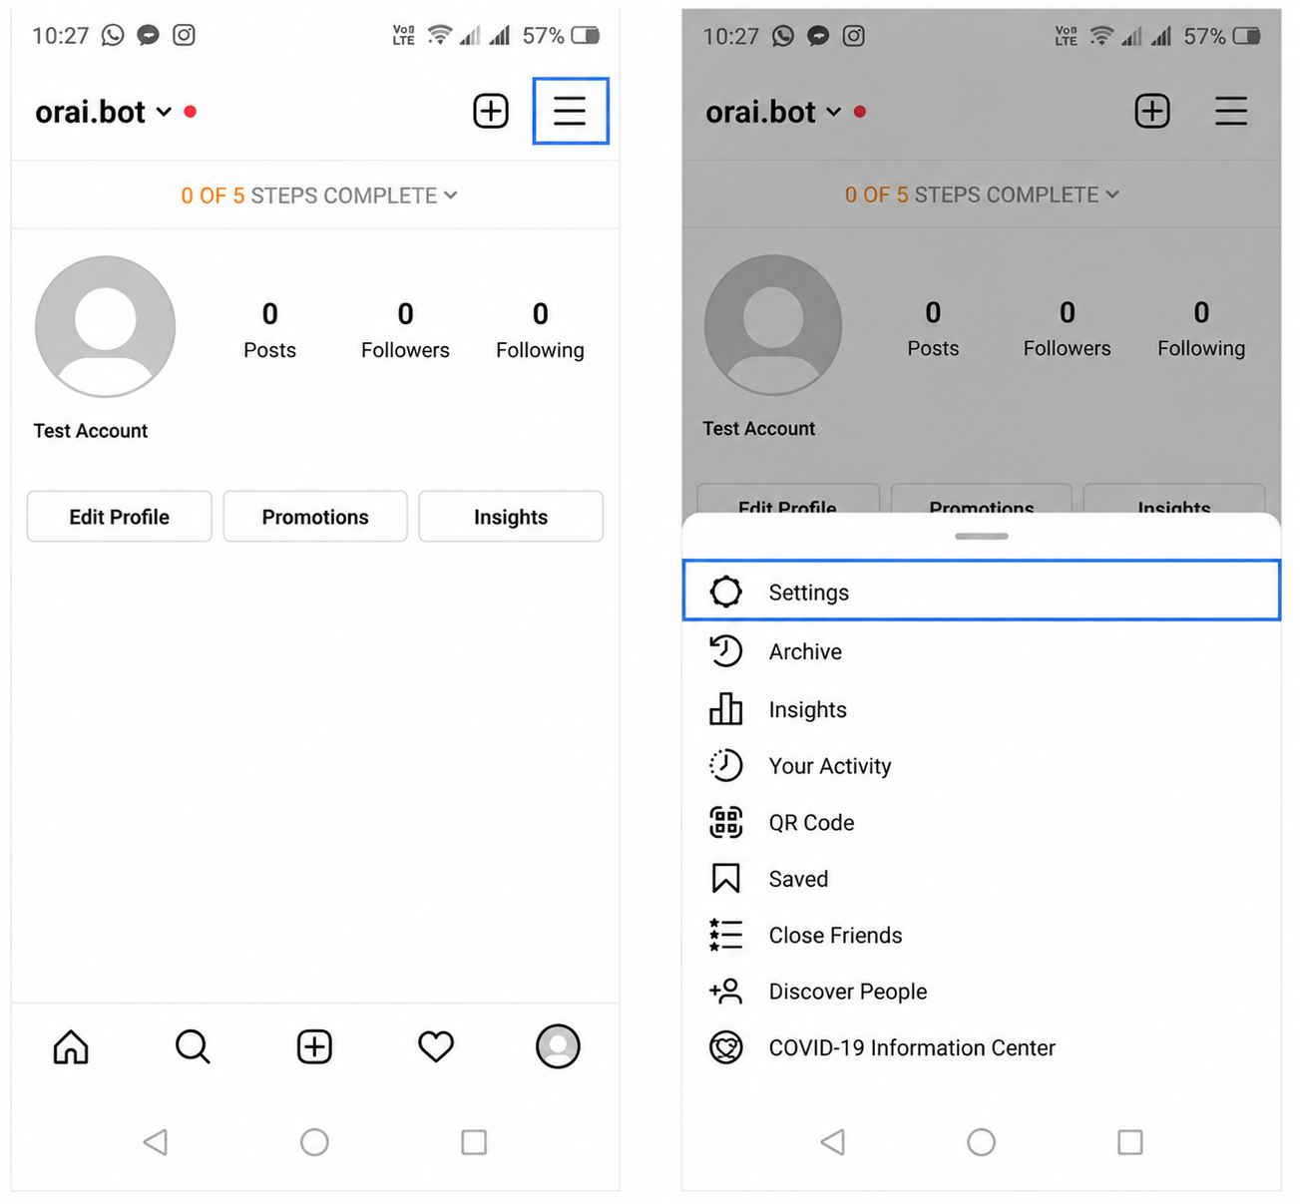This screenshot has height=1204, width=1300.
Task: Tap the WhatsApp status bar icon on the left phone
Action: [x=113, y=36]
